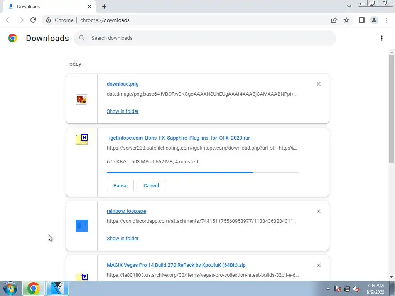Click the share page icon
Viewport: 395px width, 296px height.
[x=334, y=20]
